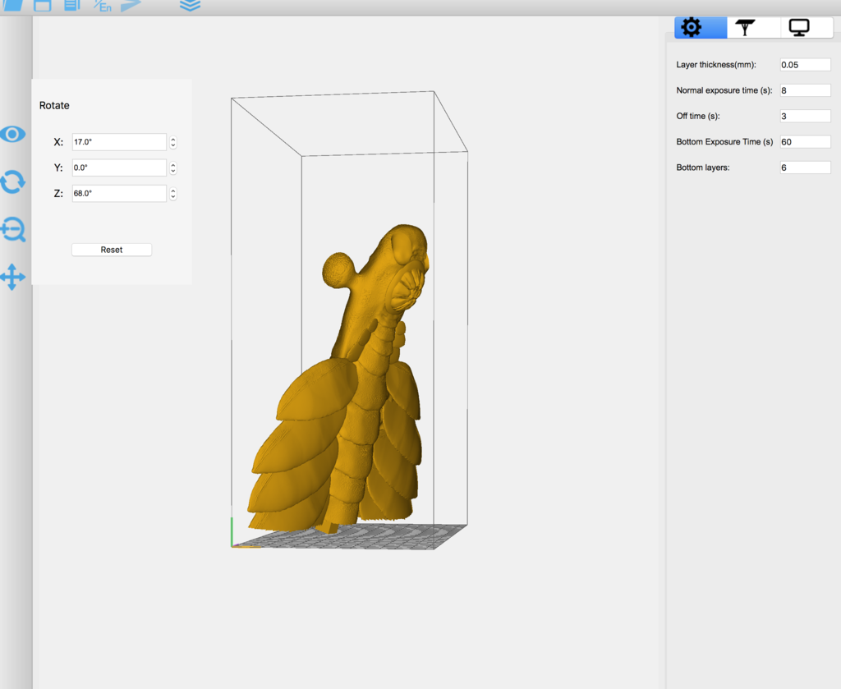
Task: Slice the model with layers icon
Action: click(190, 6)
